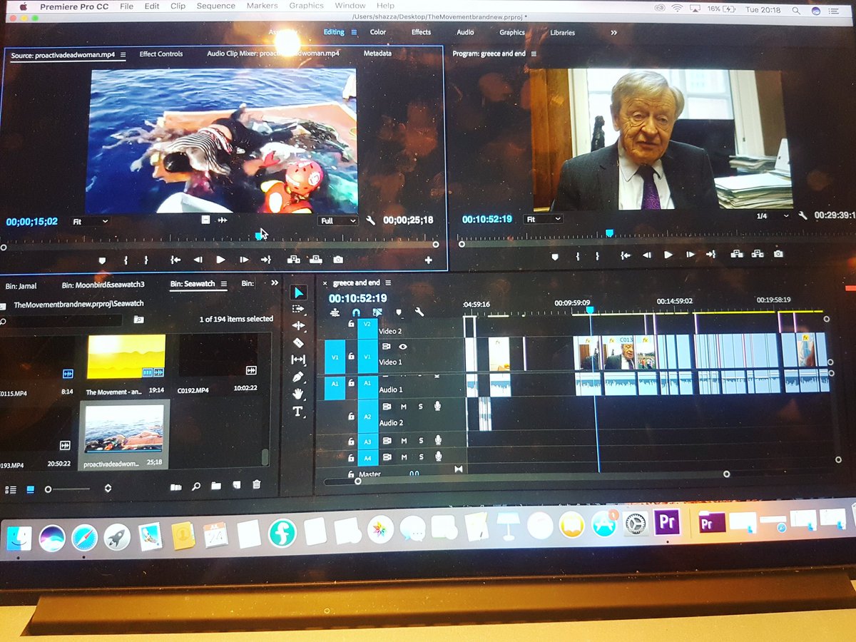Select the Type tool
856x642 pixels.
[298, 412]
